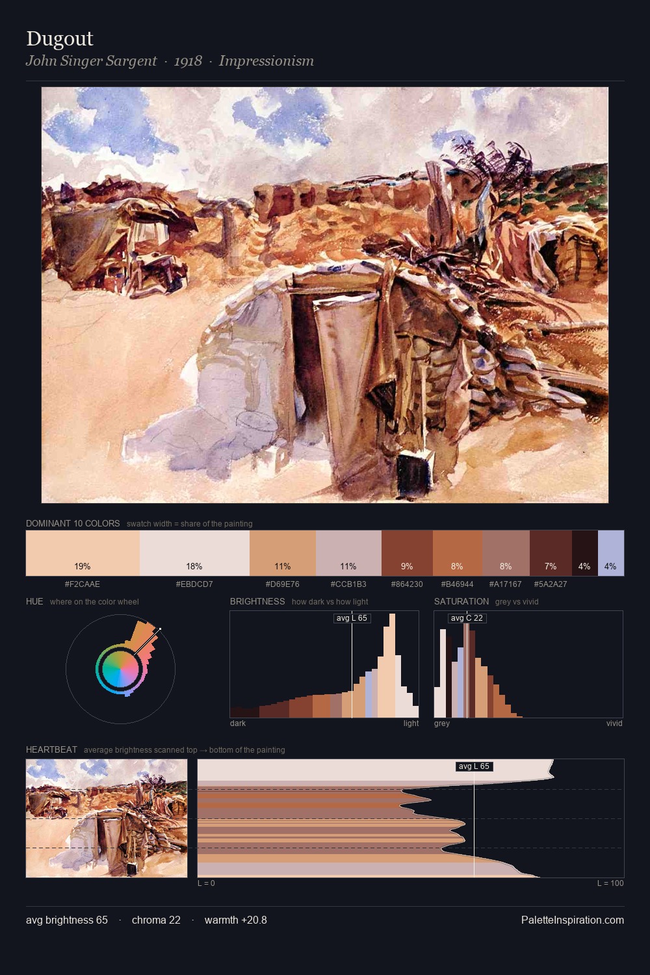Screen dimensions: 650x975
Task: Click 'swatch width = share of the painting'
Action: pos(190,524)
